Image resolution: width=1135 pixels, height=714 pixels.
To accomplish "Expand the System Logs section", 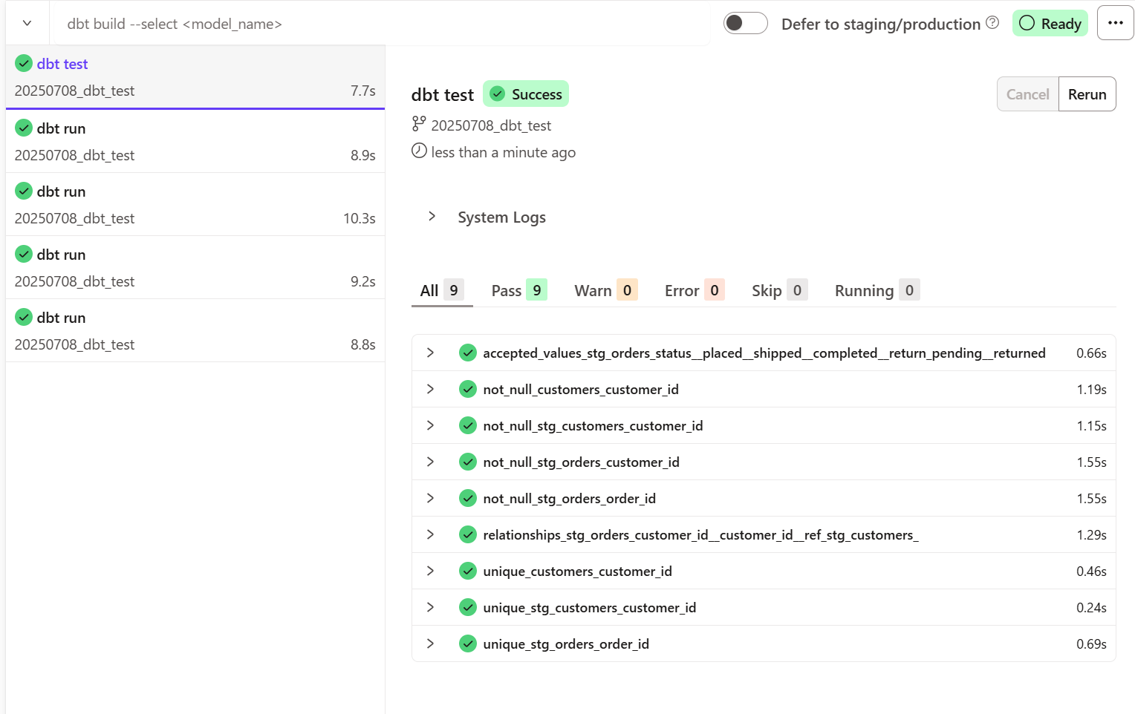I will tap(432, 216).
